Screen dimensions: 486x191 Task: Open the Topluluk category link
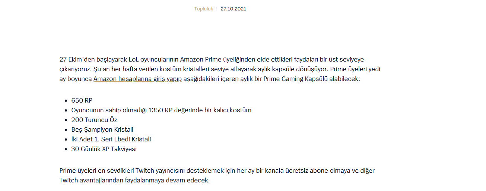(203, 9)
